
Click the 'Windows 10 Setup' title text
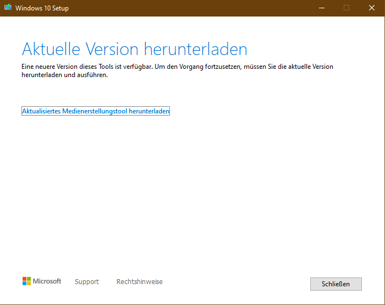pyautogui.click(x=42, y=8)
